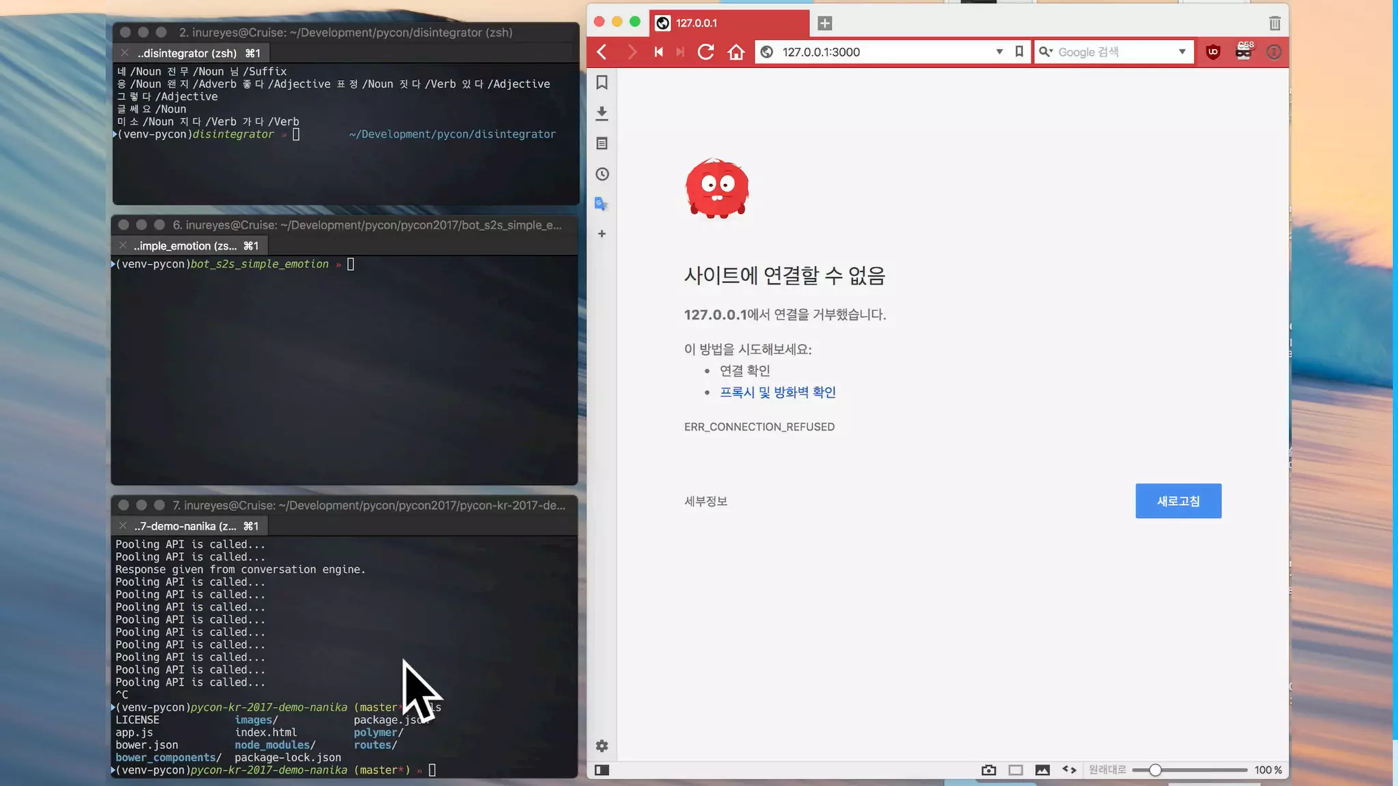Open the Bookmarks panel in browser sidebar
1398x786 pixels.
[601, 83]
